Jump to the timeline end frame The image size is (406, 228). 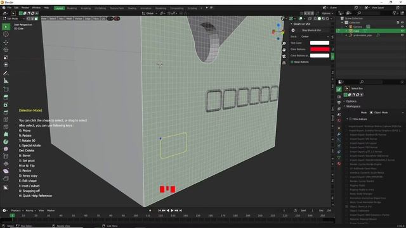click(181, 211)
